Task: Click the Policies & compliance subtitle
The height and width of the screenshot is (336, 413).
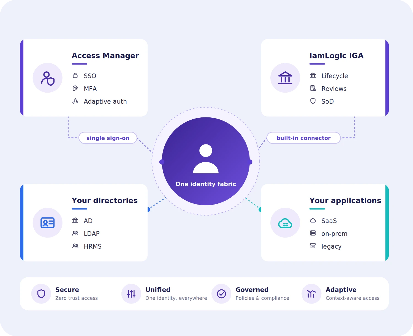Action: click(x=262, y=298)
